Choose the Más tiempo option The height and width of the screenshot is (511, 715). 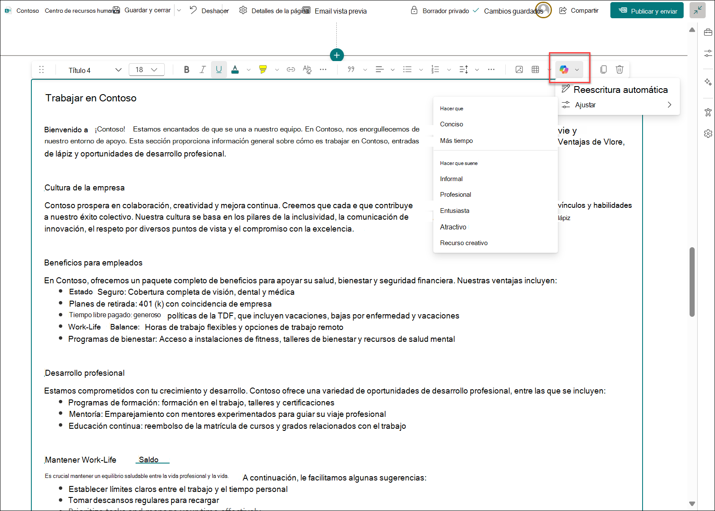point(456,141)
